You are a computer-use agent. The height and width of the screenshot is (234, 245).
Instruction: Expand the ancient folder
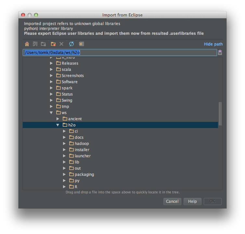[x=58, y=119]
